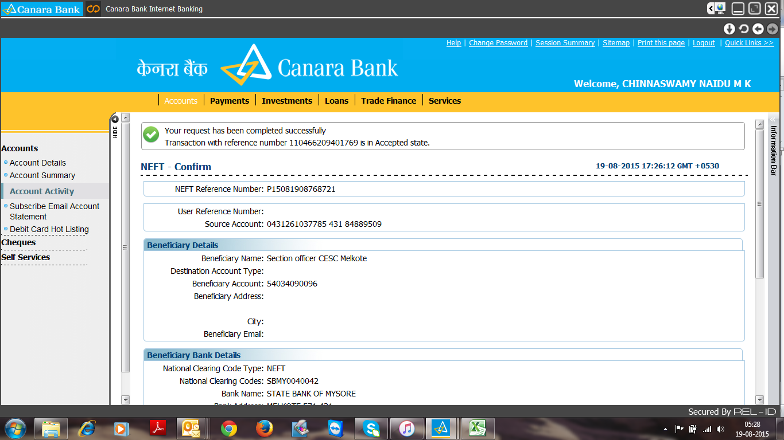Open Windows Explorer from the taskbar
The height and width of the screenshot is (440, 784).
pyautogui.click(x=51, y=429)
